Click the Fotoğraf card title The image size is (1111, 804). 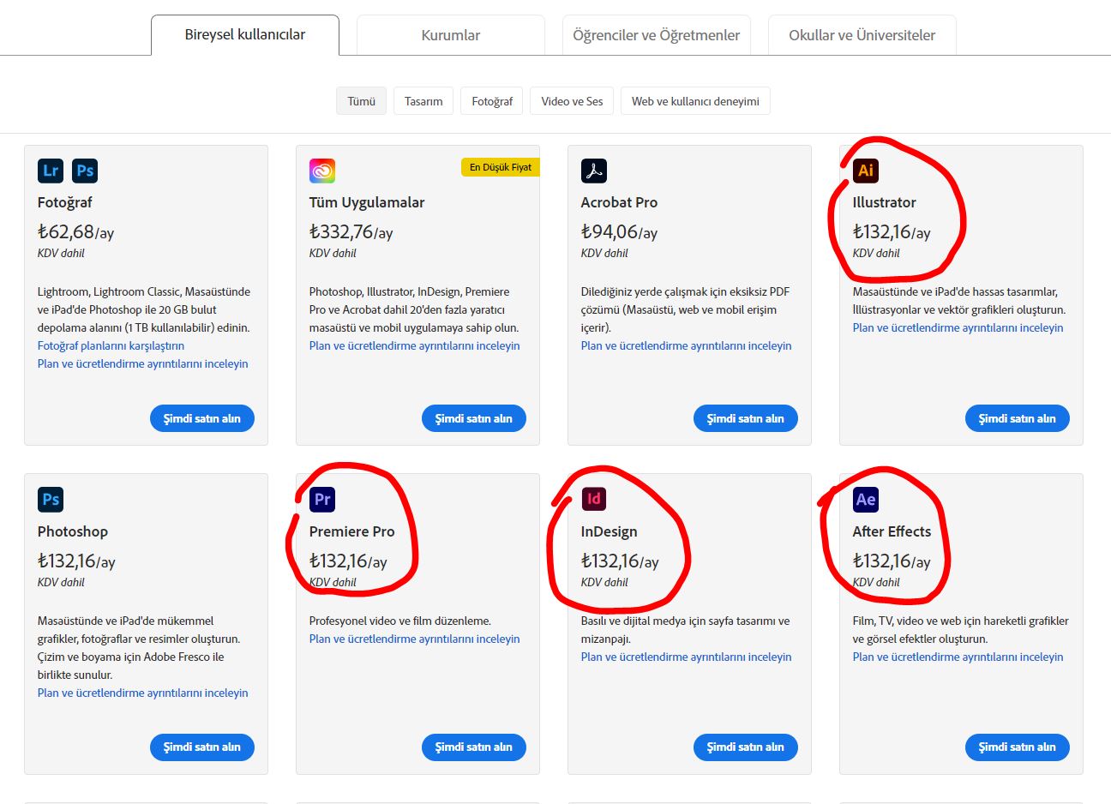65,202
